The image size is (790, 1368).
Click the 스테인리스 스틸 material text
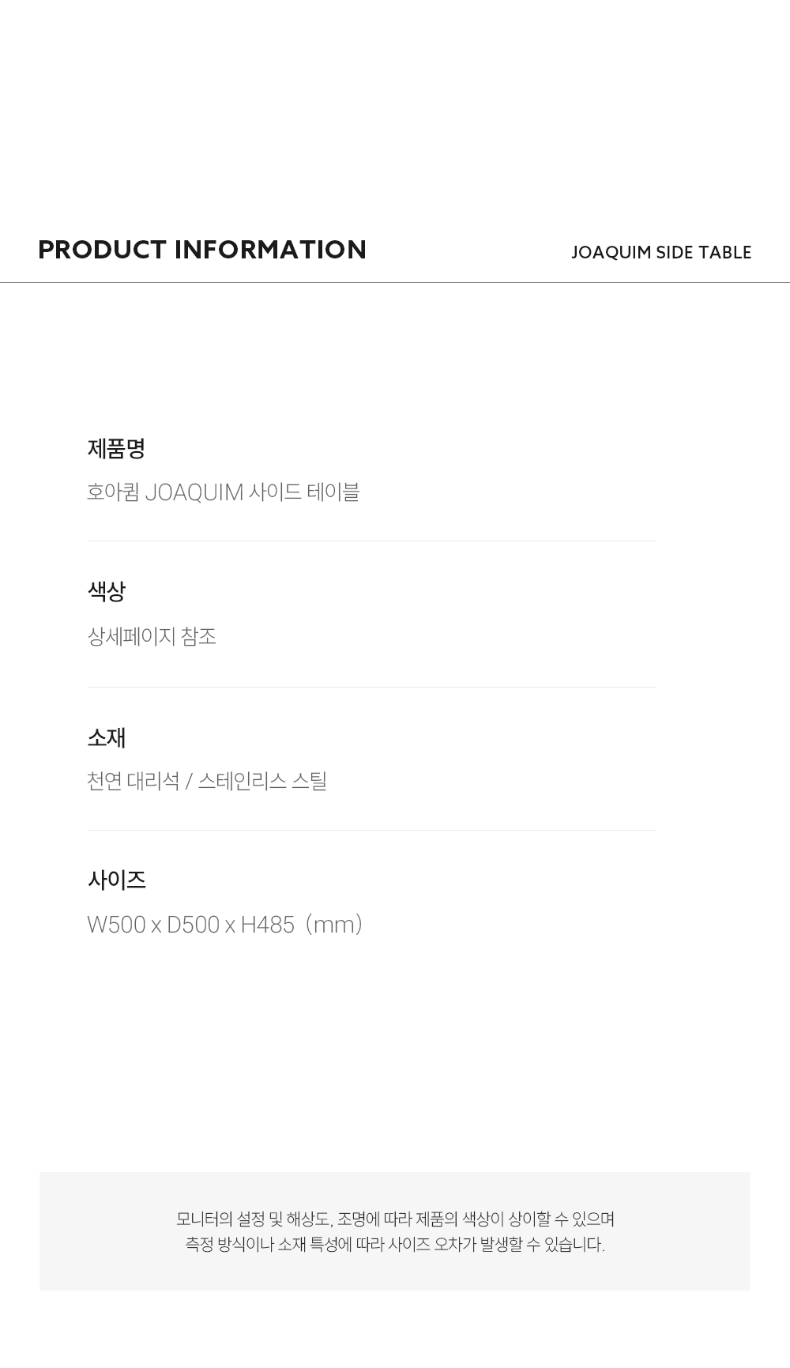click(x=262, y=781)
